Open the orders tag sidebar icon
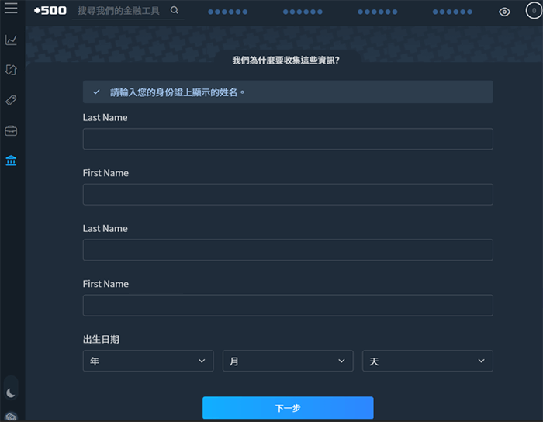The image size is (543, 422). (11, 100)
